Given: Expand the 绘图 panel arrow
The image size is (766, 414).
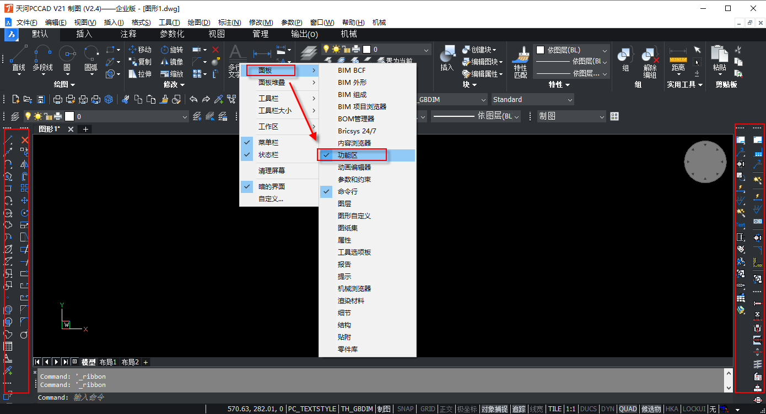Looking at the screenshot, I should pyautogui.click(x=73, y=85).
